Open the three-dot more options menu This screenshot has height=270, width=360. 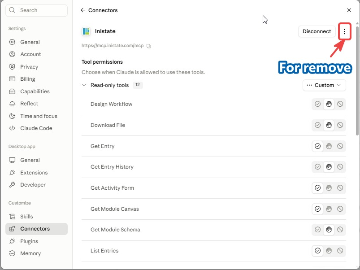coord(344,31)
